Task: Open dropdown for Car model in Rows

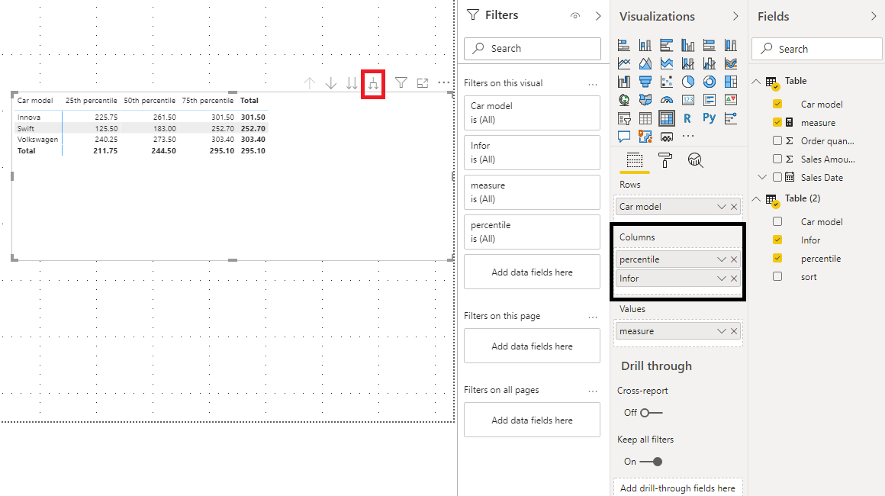Action: 721,207
